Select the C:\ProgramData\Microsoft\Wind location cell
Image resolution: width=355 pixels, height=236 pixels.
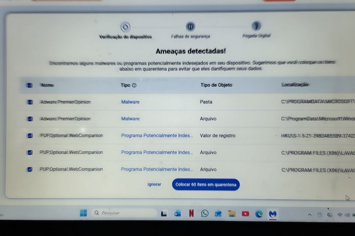(318, 119)
